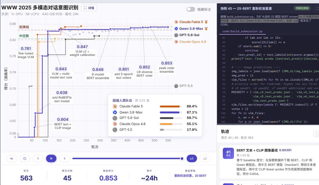Viewport: 319px width, 185px height.
Task: Click the Qwen 3.8-Max legend icon
Action: 176,29
